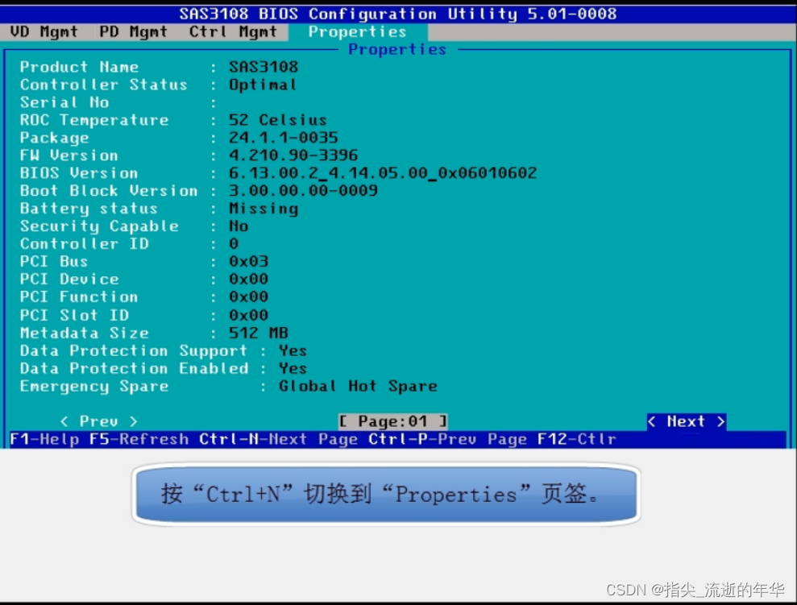Click the ROC Temperature value 52 Celsius
Image resolution: width=797 pixels, height=605 pixels.
tap(277, 120)
